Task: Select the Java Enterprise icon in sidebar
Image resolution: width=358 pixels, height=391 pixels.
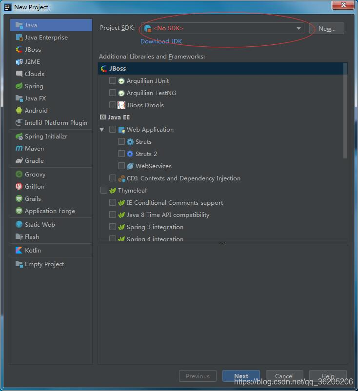Action: [19, 38]
